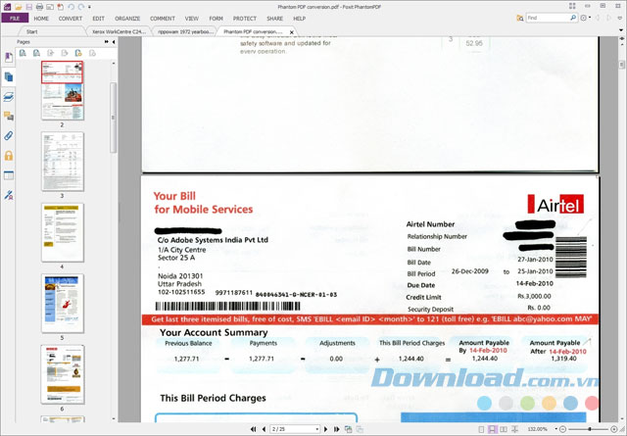Select the page 2 thumbnail
The width and height of the screenshot is (627, 436).
pos(63,90)
